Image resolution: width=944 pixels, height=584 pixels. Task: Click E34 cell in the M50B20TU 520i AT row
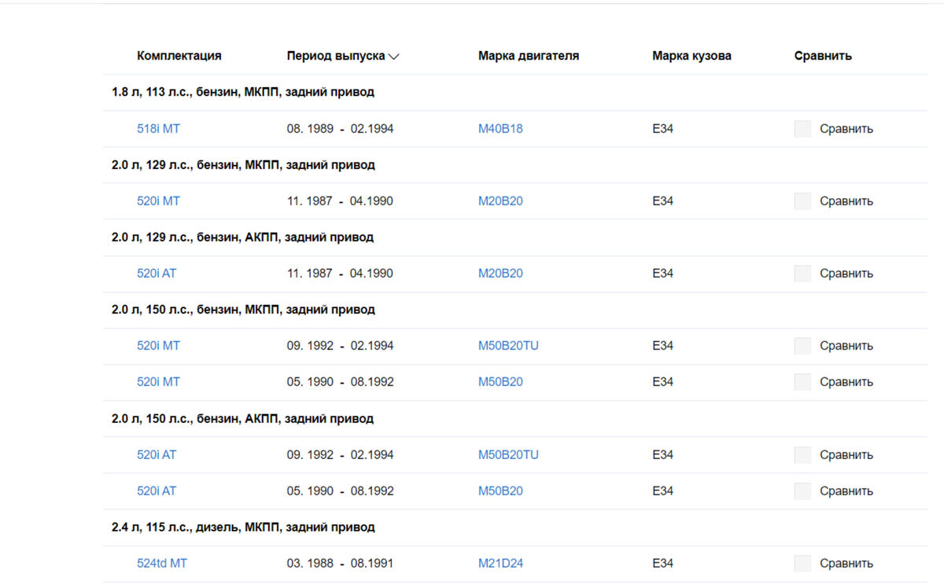[662, 455]
